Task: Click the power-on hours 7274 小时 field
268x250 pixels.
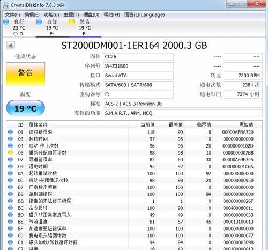Action: (x=243, y=94)
